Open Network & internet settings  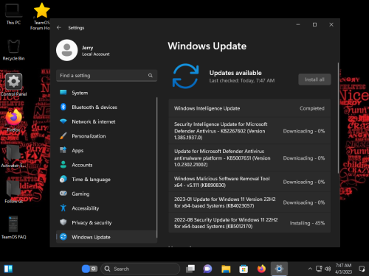pos(106,121)
